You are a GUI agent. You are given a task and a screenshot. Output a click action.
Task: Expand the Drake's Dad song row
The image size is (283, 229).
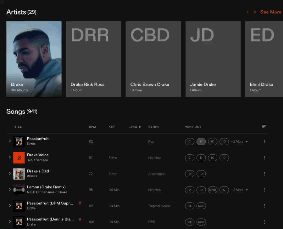click(10, 173)
